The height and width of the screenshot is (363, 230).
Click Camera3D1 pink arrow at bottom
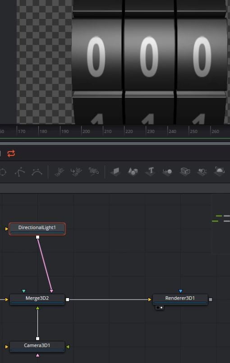tap(37, 355)
